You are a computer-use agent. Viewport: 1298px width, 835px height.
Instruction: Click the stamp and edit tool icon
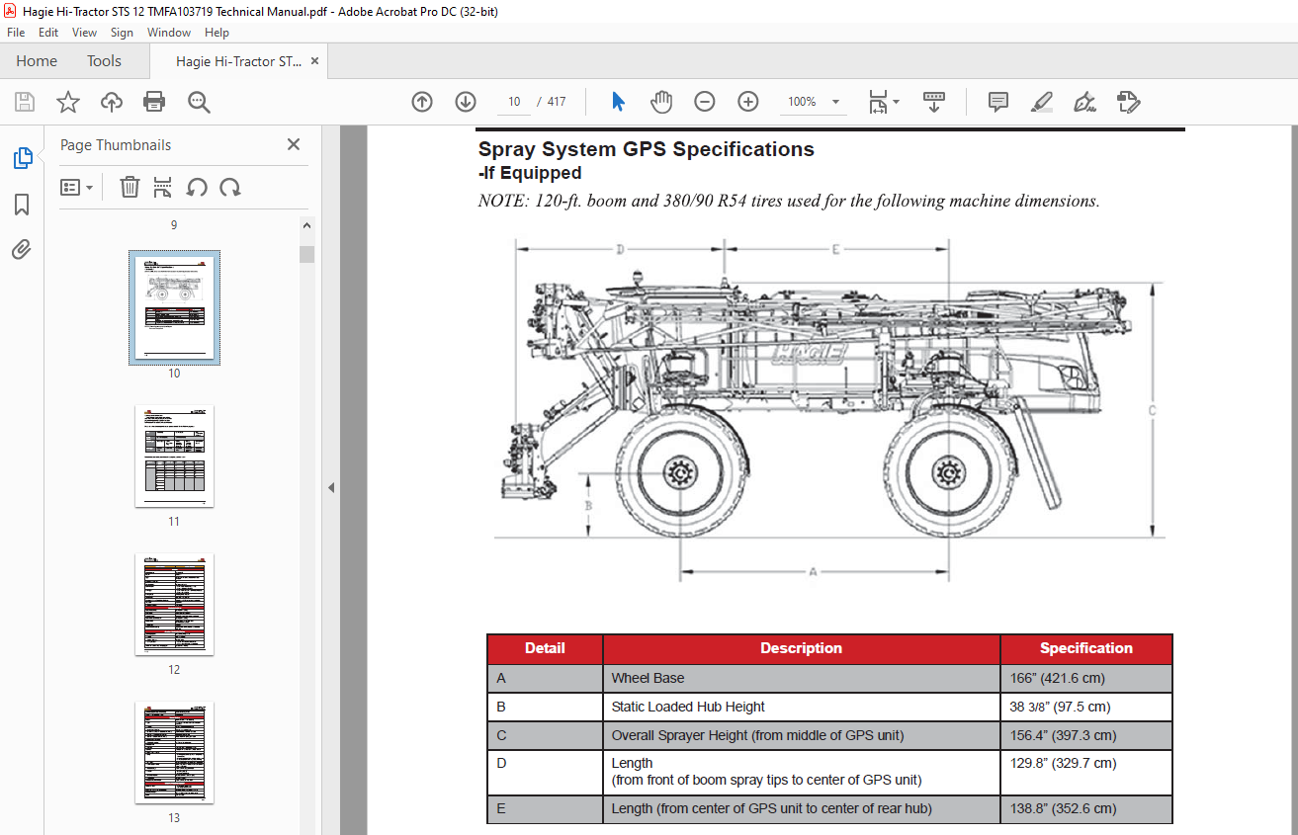(x=1128, y=102)
